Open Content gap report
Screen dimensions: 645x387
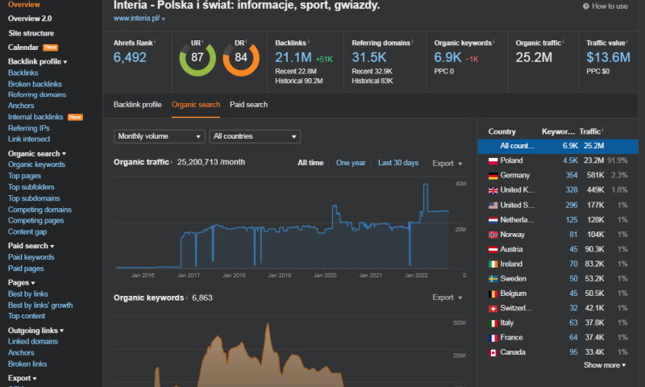pyautogui.click(x=27, y=232)
